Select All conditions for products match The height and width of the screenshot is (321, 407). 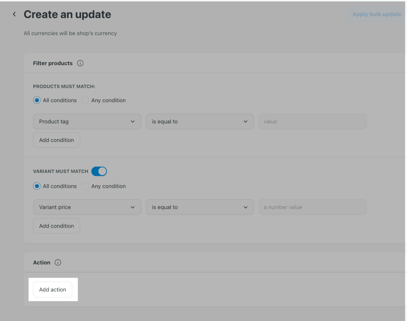[37, 100]
